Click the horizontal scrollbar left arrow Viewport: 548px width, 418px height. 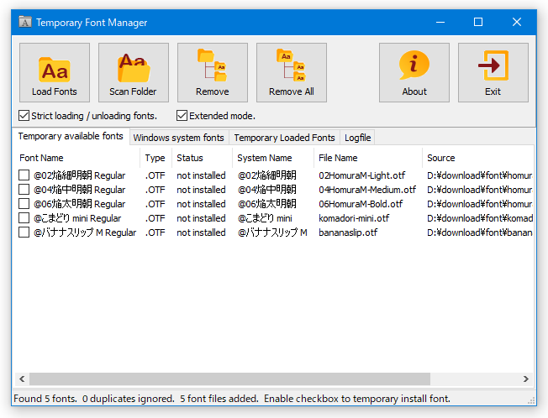pyautogui.click(x=22, y=379)
